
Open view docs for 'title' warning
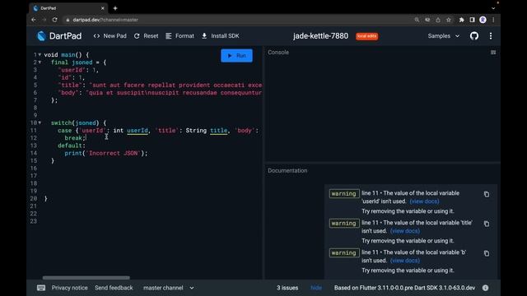pyautogui.click(x=404, y=231)
